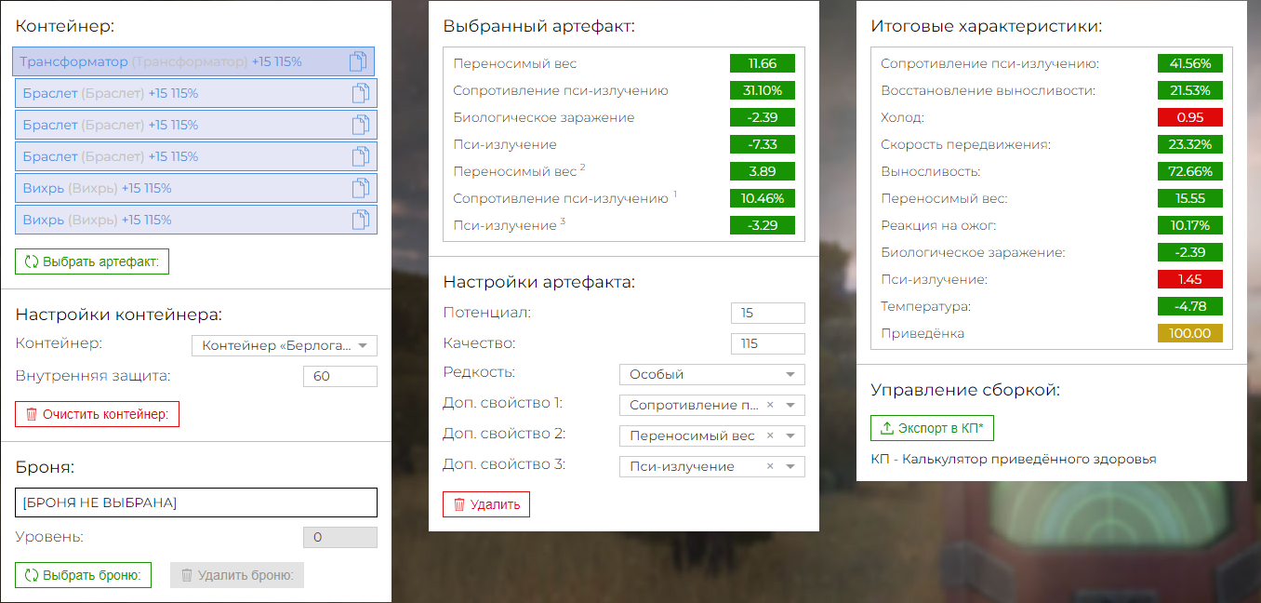This screenshot has height=603, width=1261.
Task: Click the 11.66 Переносимый вес value
Action: point(763,63)
